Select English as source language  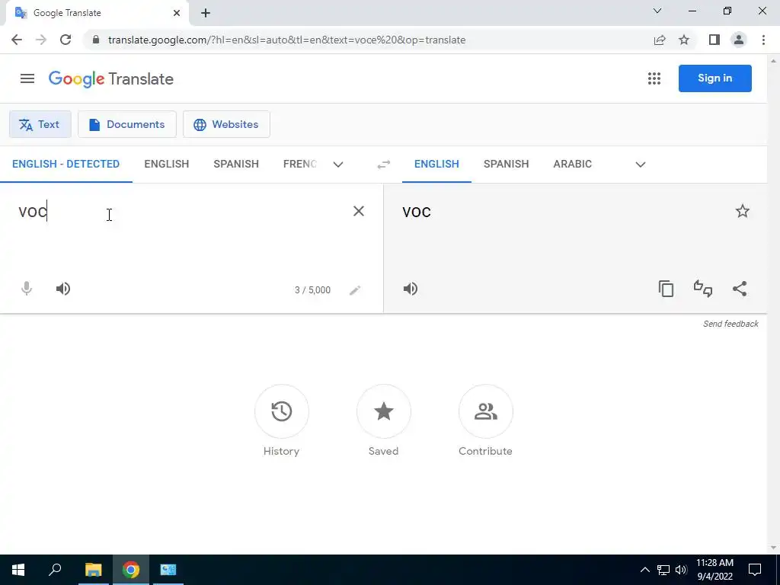(167, 165)
